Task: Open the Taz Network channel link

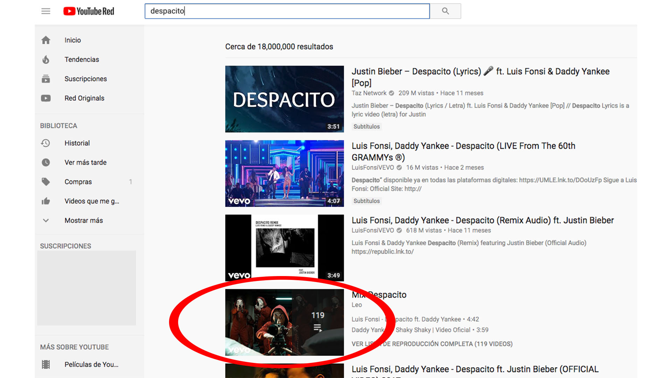Action: tap(369, 93)
